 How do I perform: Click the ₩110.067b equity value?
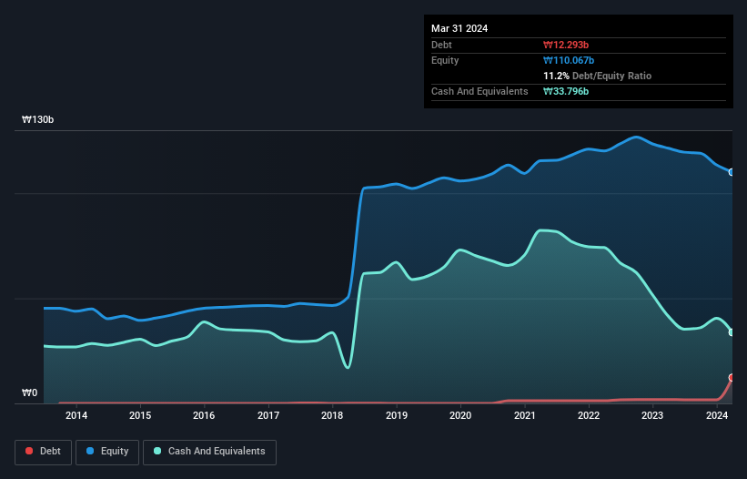coord(569,60)
